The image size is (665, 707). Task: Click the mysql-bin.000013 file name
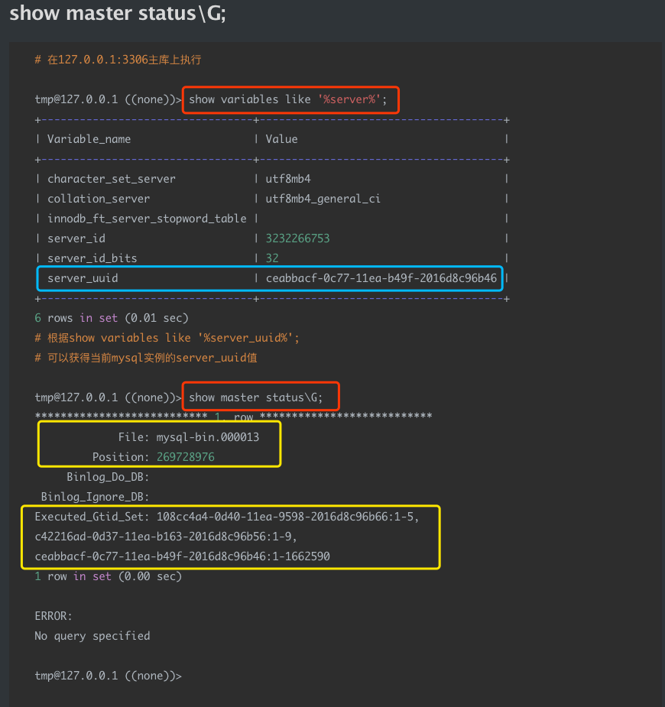tap(207, 437)
